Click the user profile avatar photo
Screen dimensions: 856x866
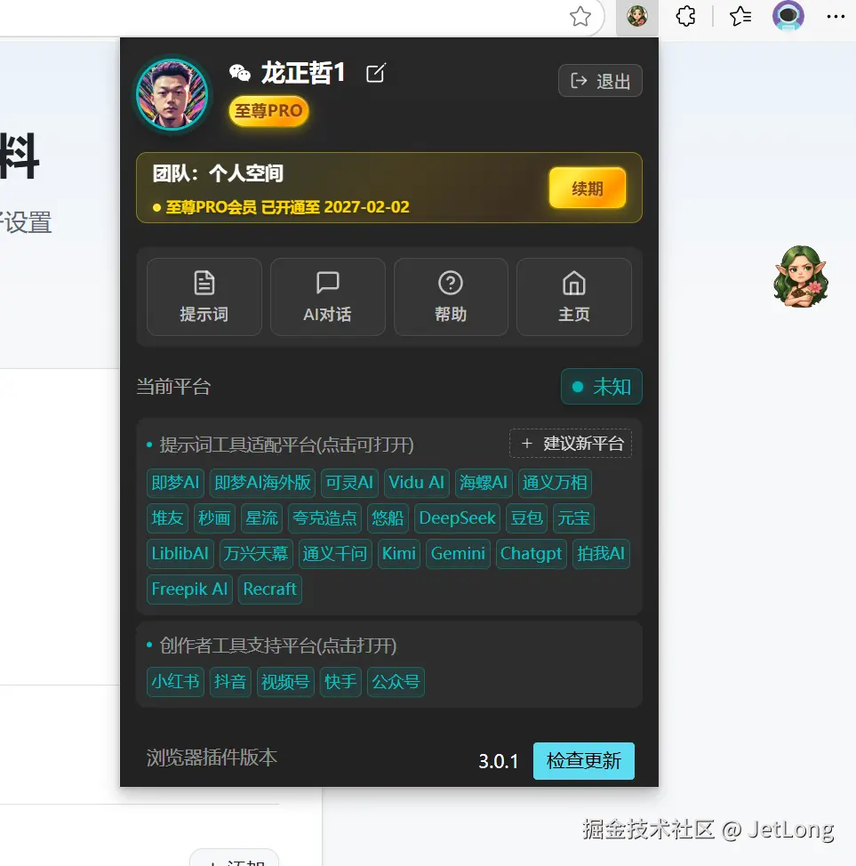172,94
